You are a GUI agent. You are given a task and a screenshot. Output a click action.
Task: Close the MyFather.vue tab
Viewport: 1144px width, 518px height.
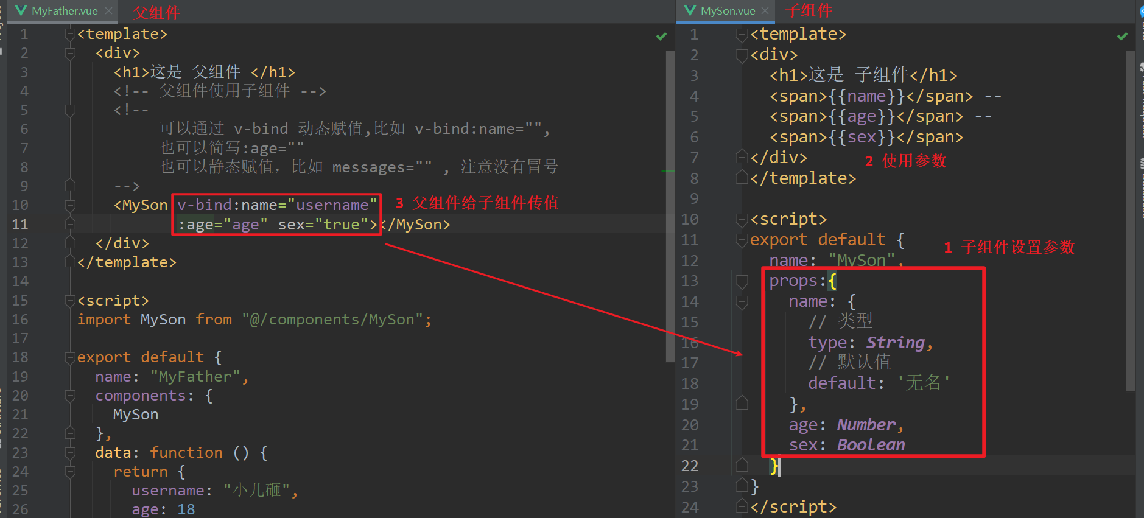[108, 11]
